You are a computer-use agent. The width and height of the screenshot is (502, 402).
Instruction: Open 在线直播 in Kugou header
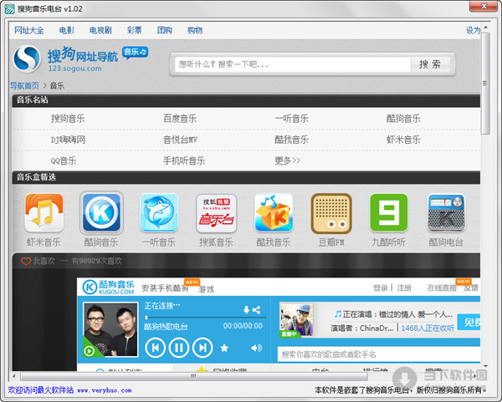pos(442,288)
